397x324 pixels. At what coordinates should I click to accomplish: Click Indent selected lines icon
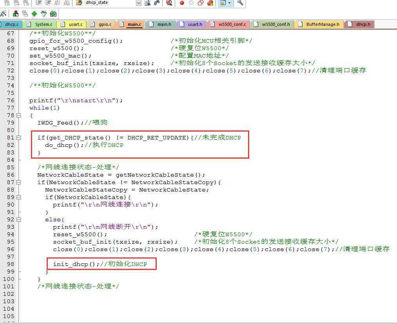38,3
